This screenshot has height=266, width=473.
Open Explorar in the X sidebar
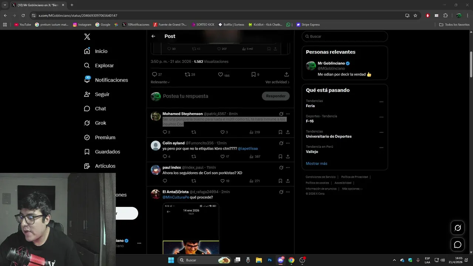coord(99,65)
